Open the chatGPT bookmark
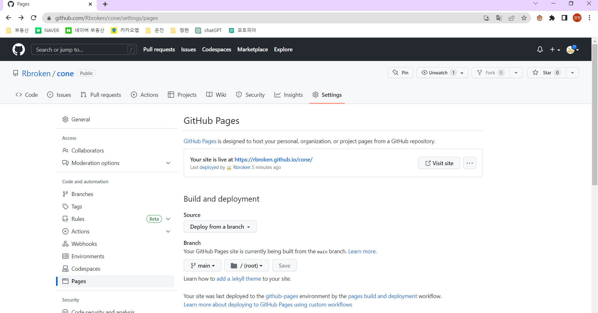Image resolution: width=598 pixels, height=313 pixels. 209,30
